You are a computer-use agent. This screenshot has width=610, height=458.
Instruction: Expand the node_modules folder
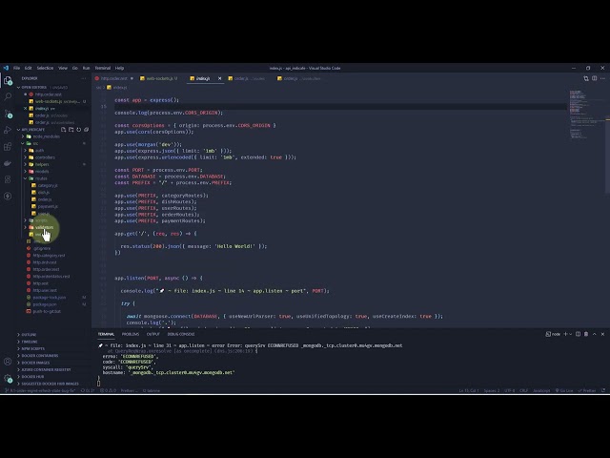(47, 136)
